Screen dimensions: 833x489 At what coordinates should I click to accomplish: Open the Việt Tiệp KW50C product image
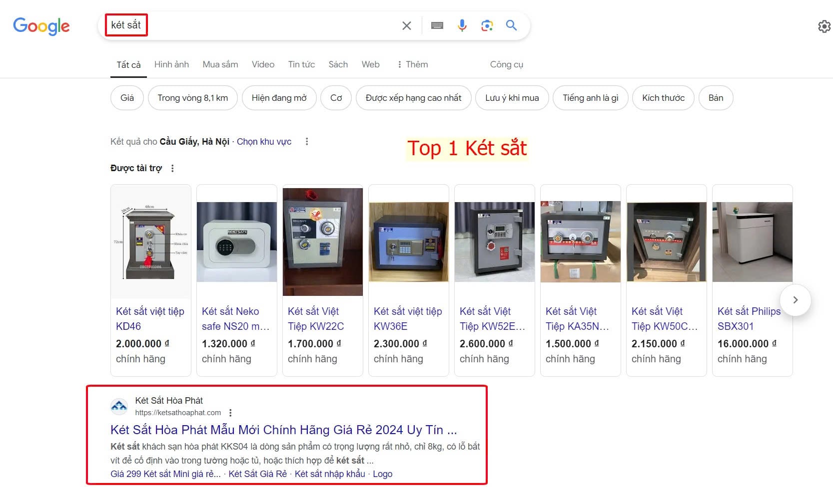click(667, 242)
